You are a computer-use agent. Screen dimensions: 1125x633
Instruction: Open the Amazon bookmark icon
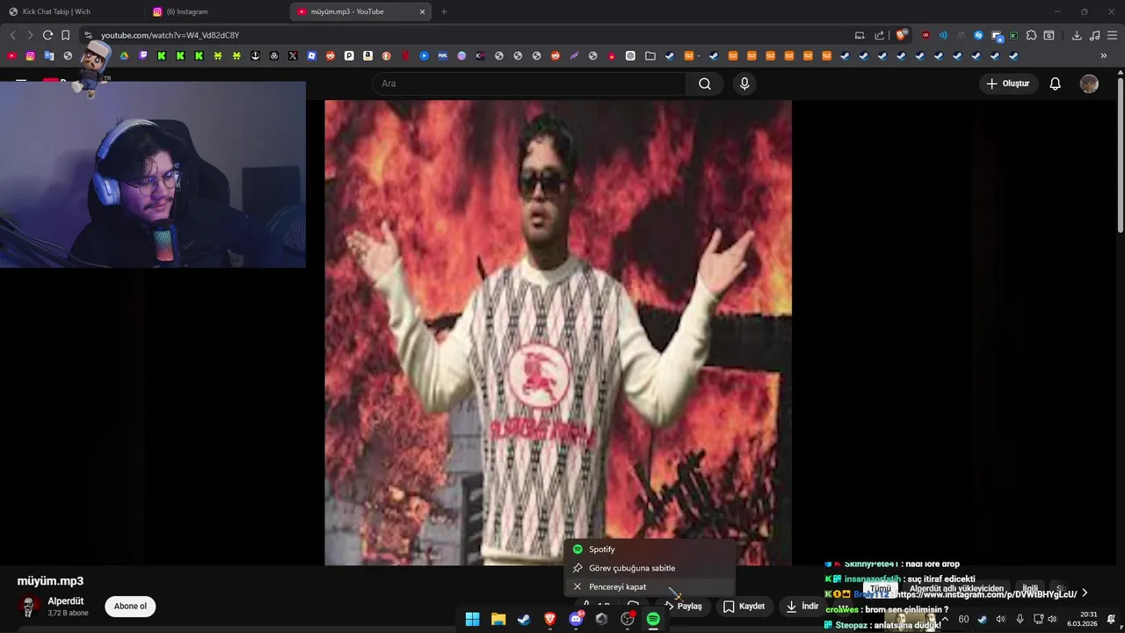click(x=367, y=55)
